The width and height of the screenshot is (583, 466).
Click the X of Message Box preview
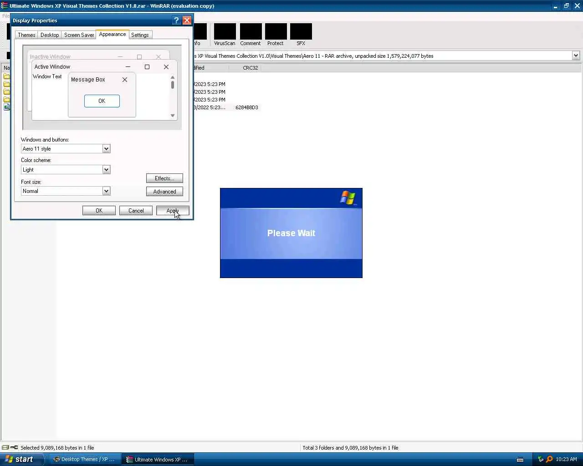pyautogui.click(x=125, y=80)
